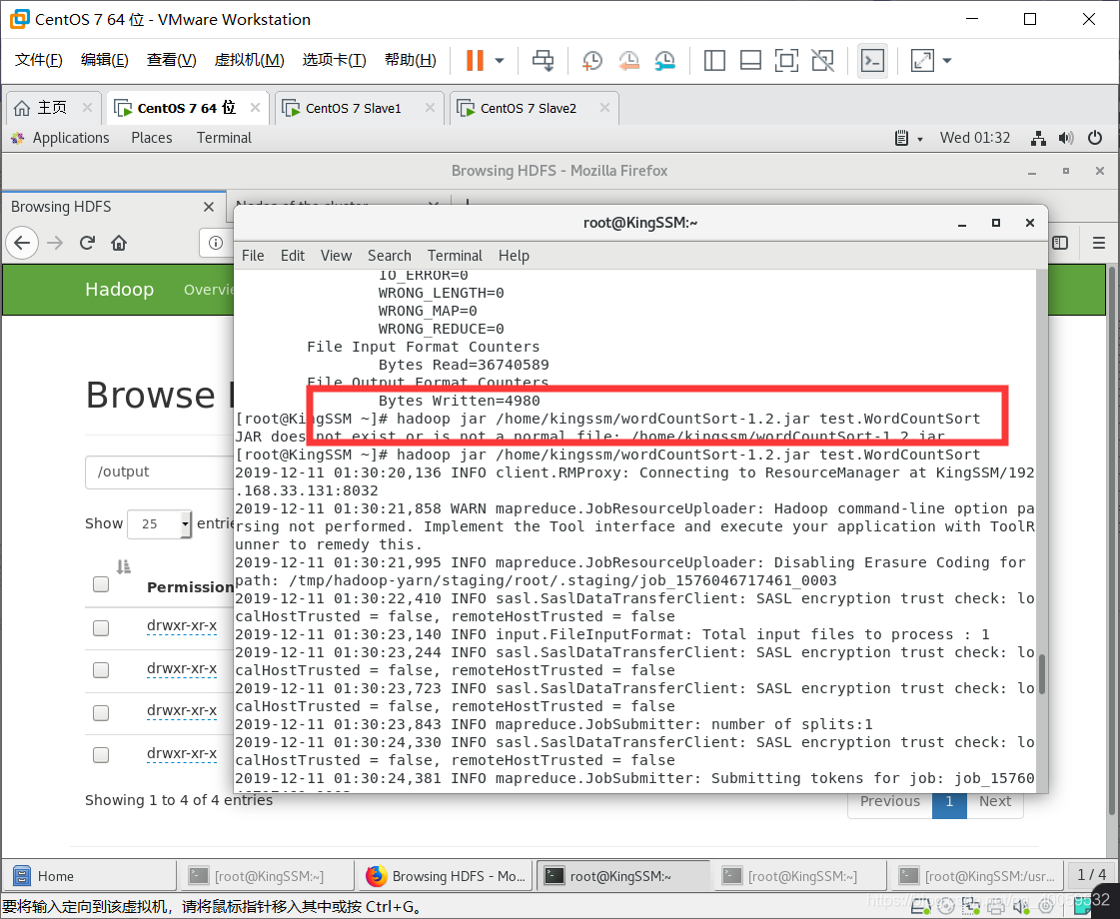Screen dimensions: 1120x919
Task: Click the stretch guest display icon
Action: 922,61
